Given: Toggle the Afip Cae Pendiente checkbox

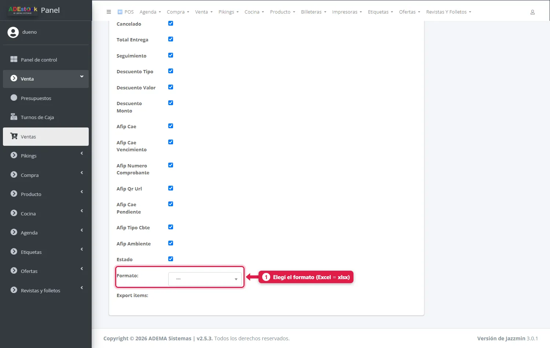Looking at the screenshot, I should [x=170, y=204].
